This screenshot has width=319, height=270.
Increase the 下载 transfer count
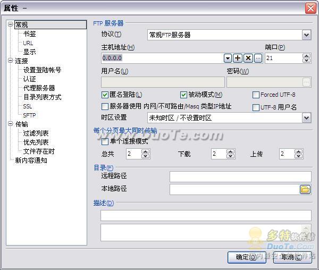click(231, 151)
